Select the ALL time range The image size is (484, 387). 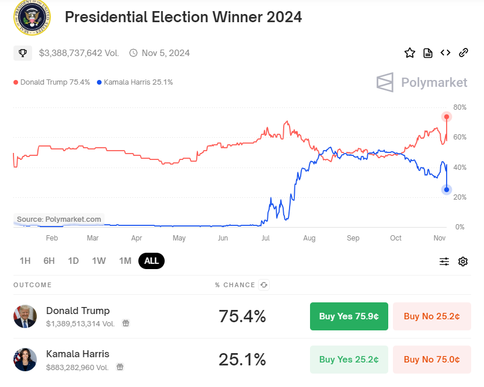pyautogui.click(x=152, y=261)
